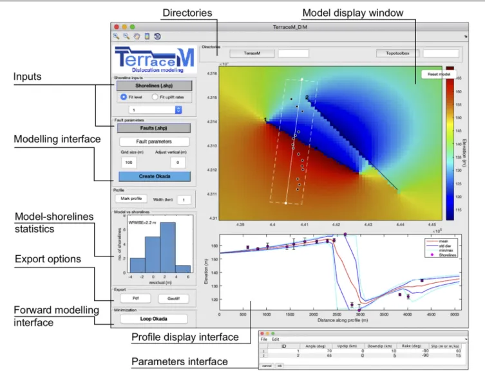The height and width of the screenshot is (371, 485).
Task: Load shorelines with Shorelines (.shp) button
Action: click(x=154, y=86)
